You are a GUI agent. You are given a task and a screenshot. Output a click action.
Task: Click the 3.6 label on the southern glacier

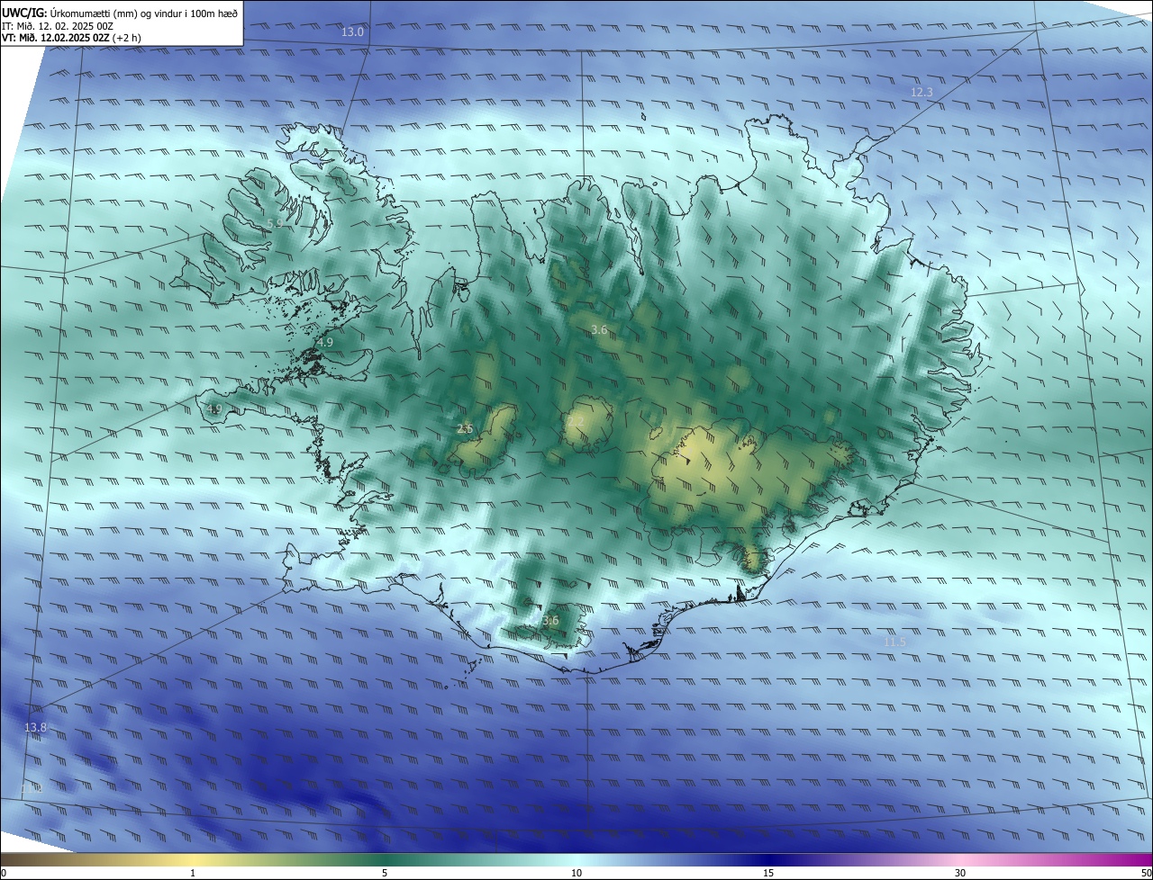[x=550, y=621]
